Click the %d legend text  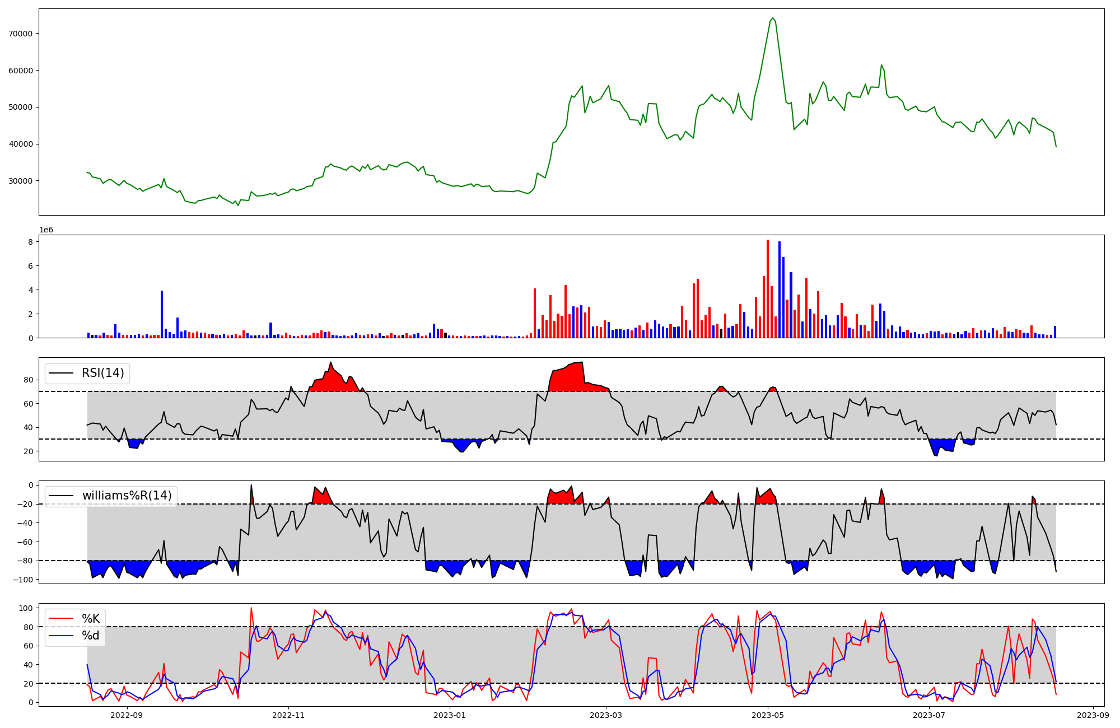coord(91,636)
